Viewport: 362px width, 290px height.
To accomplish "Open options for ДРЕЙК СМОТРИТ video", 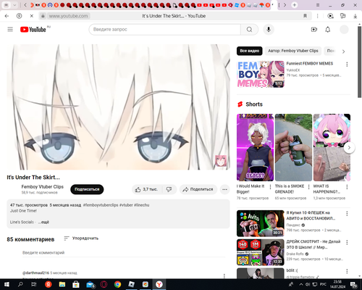I will [x=347, y=242].
